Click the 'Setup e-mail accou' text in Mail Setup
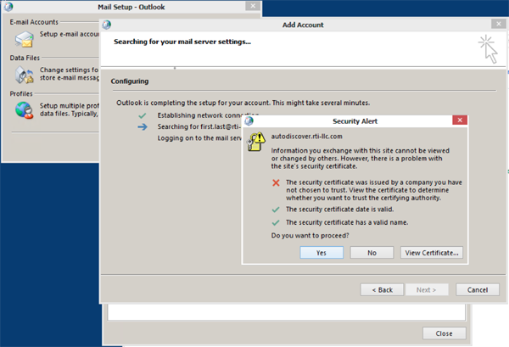This screenshot has width=509, height=347. (70, 34)
